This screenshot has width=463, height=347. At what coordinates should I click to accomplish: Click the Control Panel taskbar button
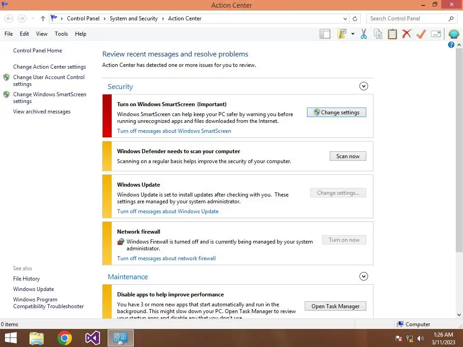(120, 338)
